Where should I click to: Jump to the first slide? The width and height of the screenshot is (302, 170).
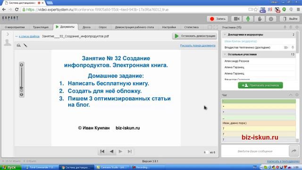click(102, 152)
